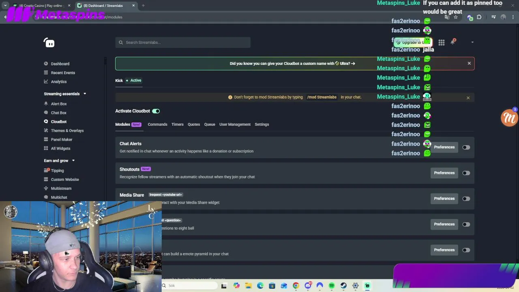Dismiss the mod Streamlabs reminder notice
The width and height of the screenshot is (519, 292).
pyautogui.click(x=468, y=98)
